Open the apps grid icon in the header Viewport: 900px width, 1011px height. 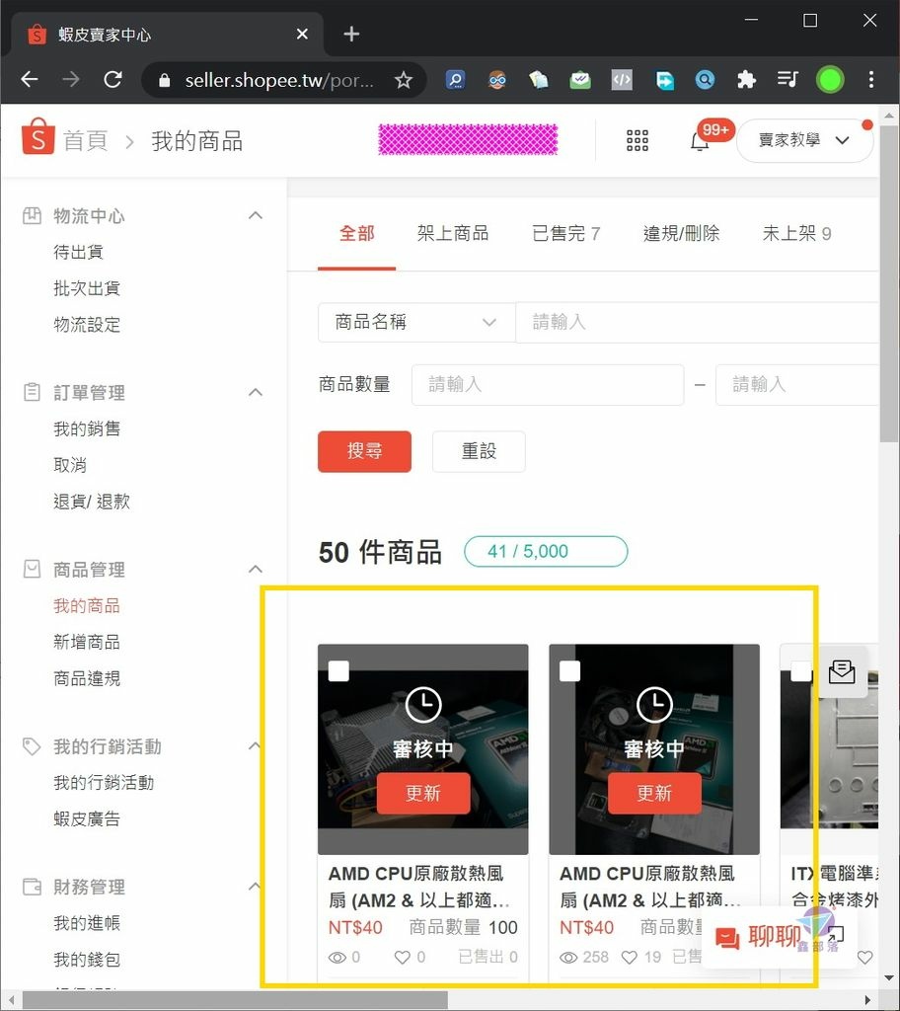pyautogui.click(x=637, y=140)
